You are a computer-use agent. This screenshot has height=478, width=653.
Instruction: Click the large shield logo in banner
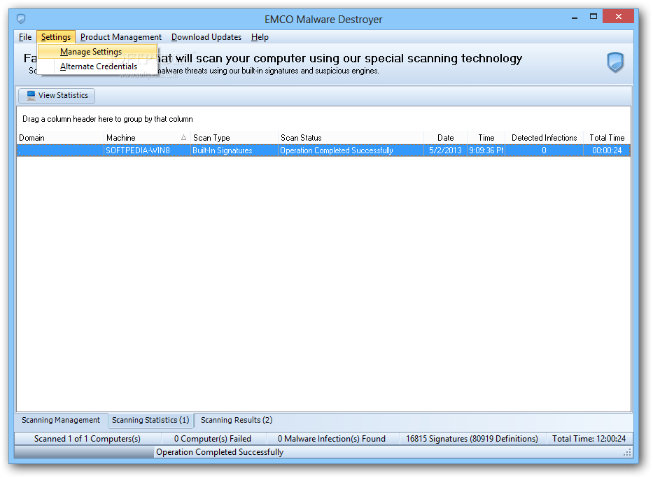615,62
